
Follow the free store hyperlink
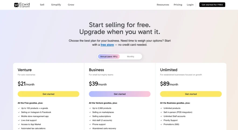point(107,45)
